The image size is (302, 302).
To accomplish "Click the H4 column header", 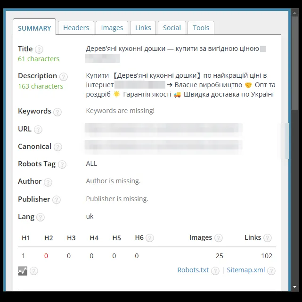I will pyautogui.click(x=94, y=238).
